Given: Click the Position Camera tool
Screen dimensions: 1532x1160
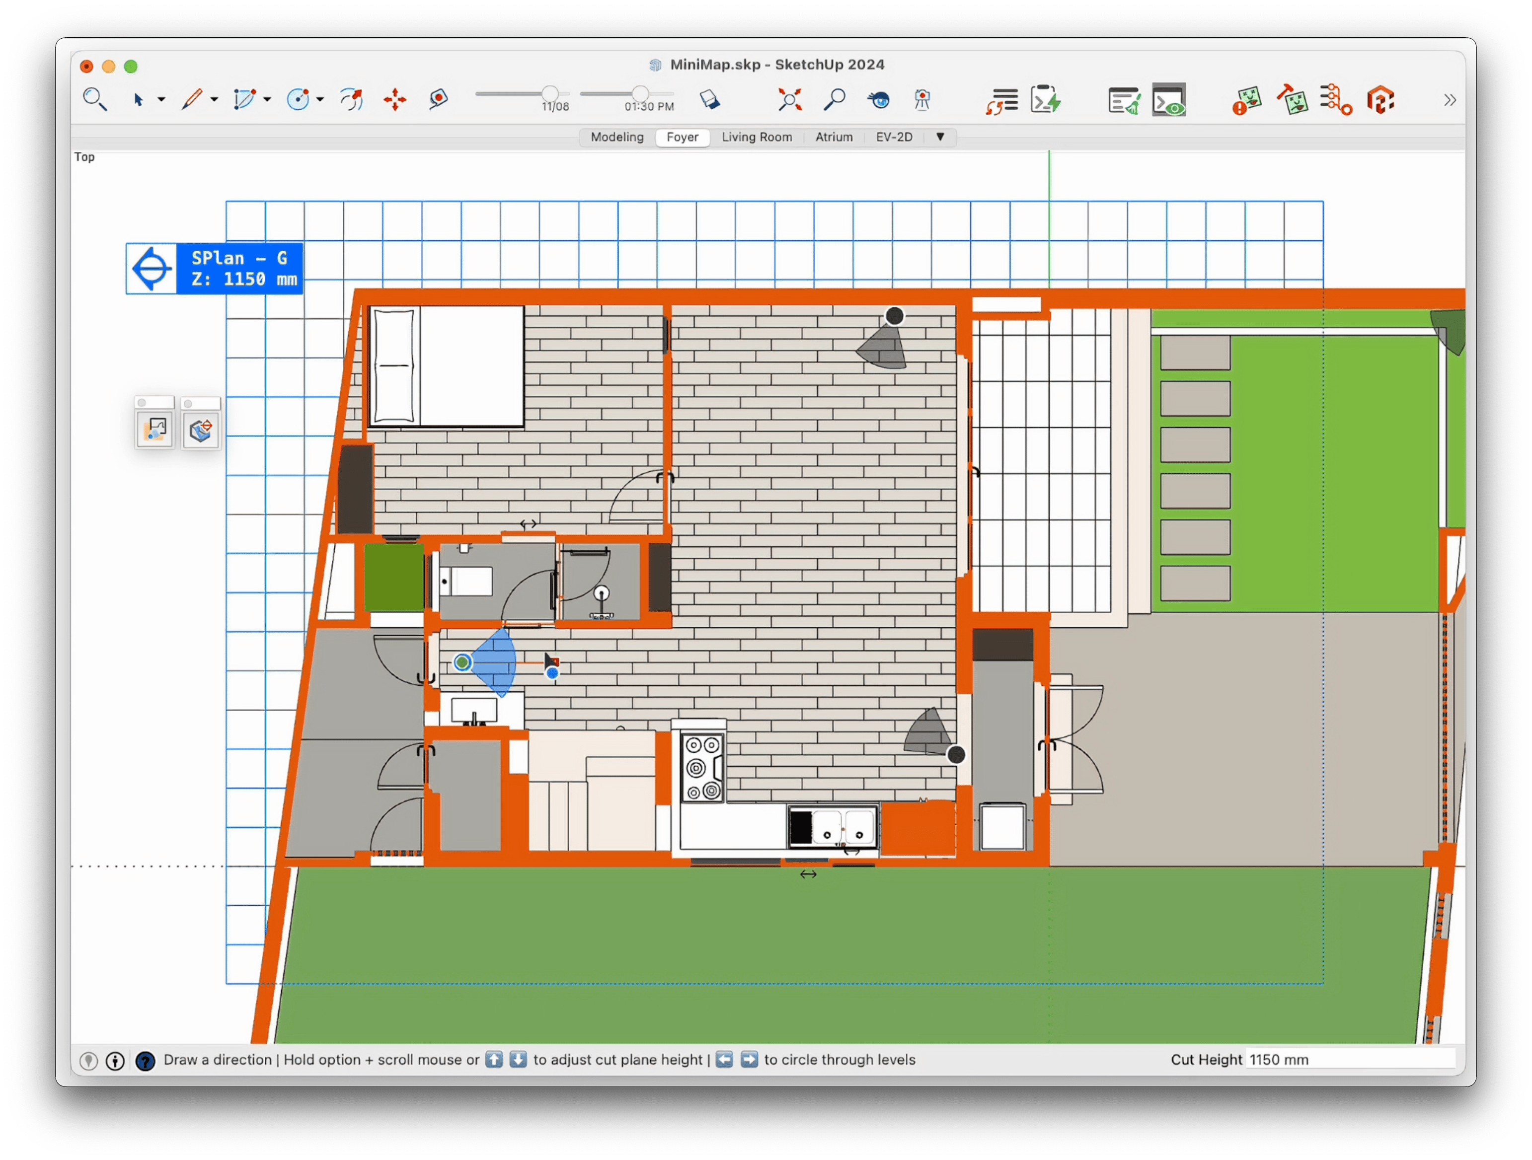Looking at the screenshot, I should (922, 100).
